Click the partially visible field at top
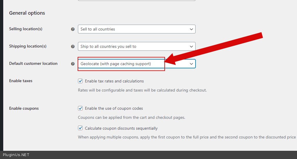This screenshot has height=159, width=297. [x=136, y=0]
